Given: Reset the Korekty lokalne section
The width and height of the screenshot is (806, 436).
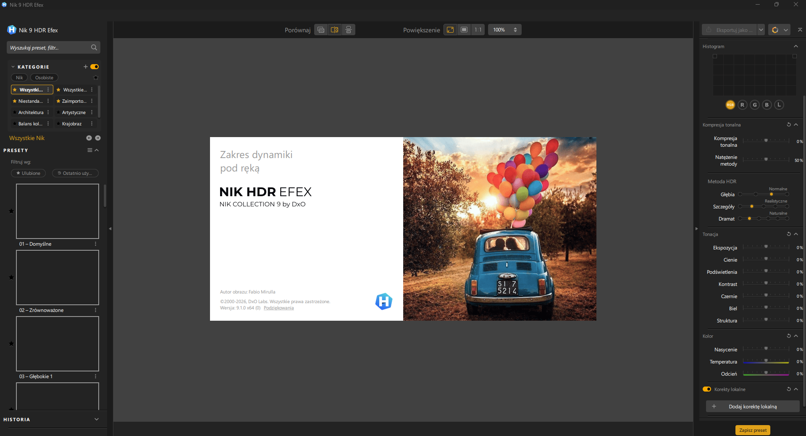Looking at the screenshot, I should pos(789,389).
